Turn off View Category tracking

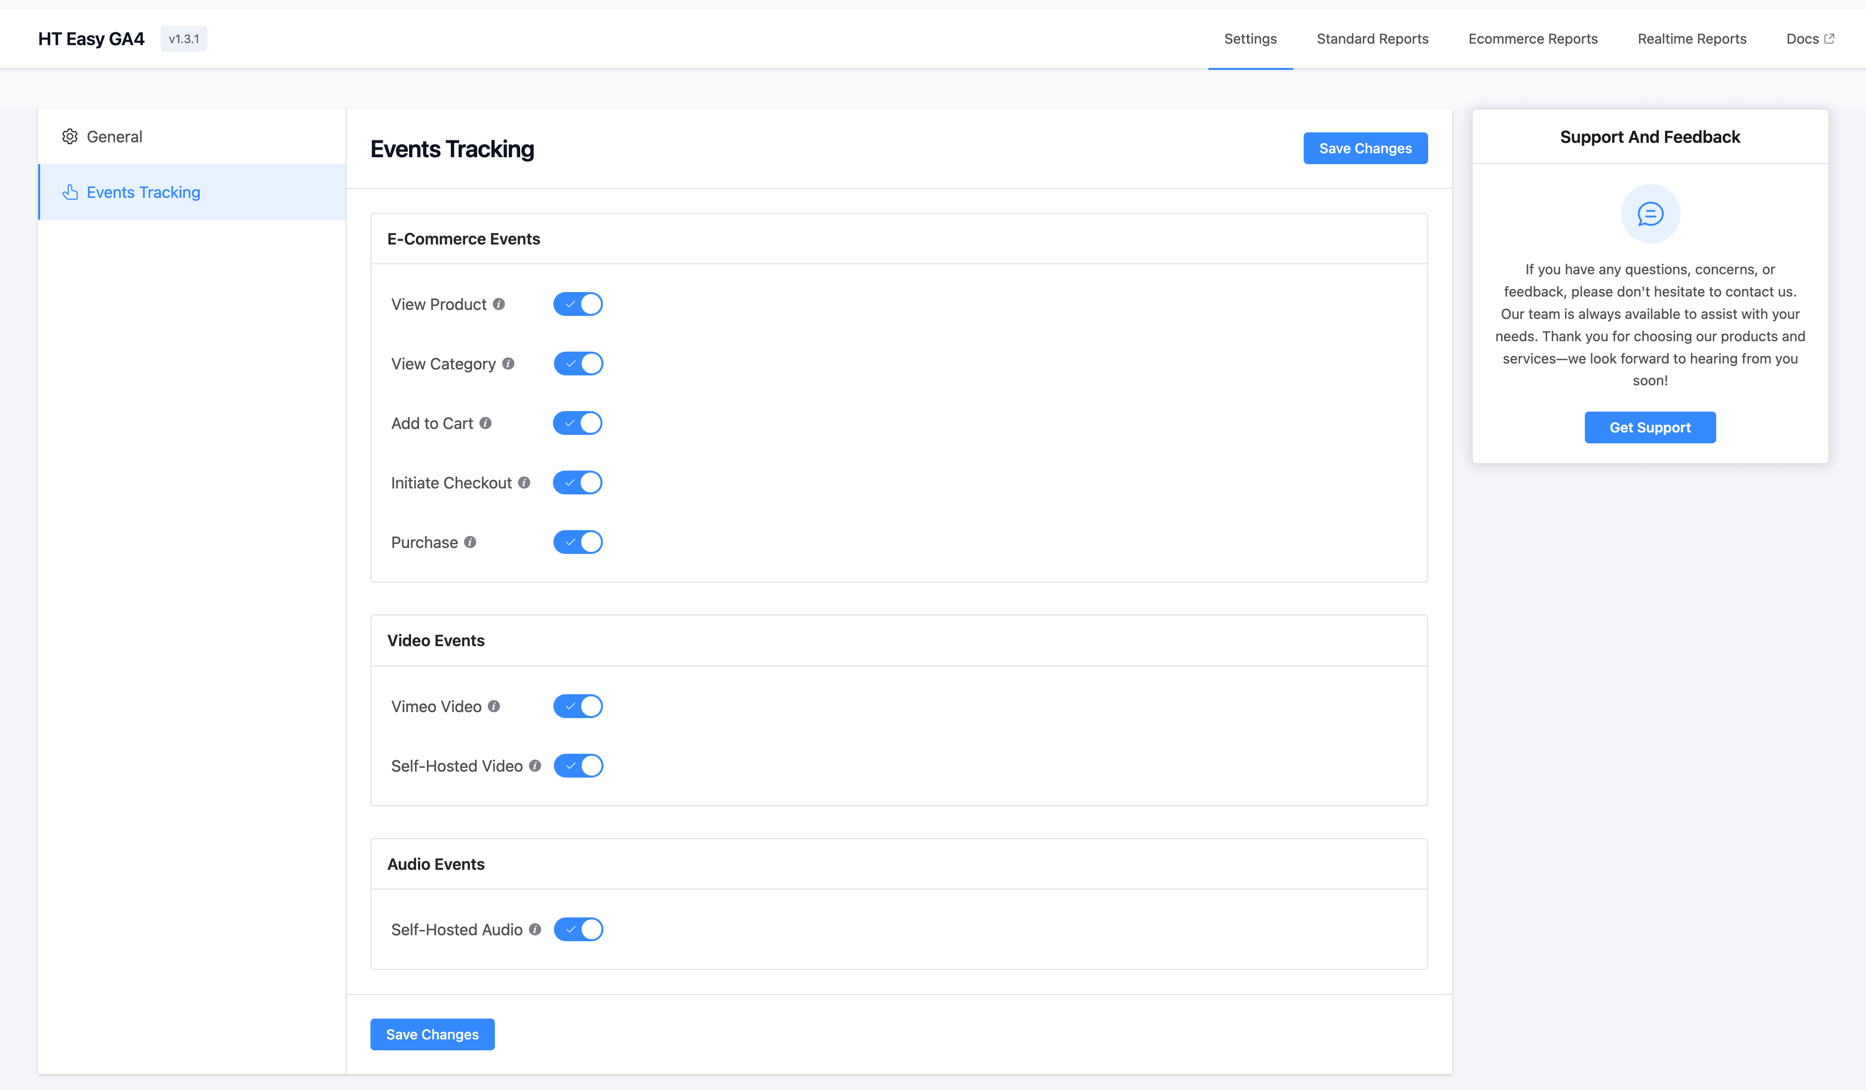pos(578,363)
